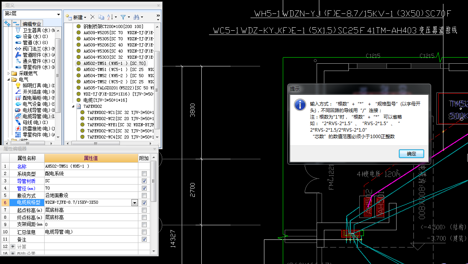The image size is (468, 264).
Task: Click the property editor vertical scrollbar
Action: (x=154, y=203)
